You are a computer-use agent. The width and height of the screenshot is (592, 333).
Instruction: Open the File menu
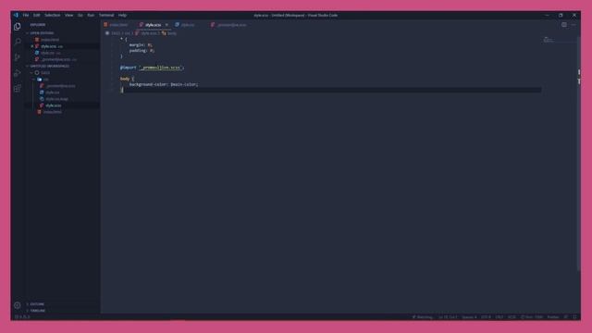pos(26,15)
